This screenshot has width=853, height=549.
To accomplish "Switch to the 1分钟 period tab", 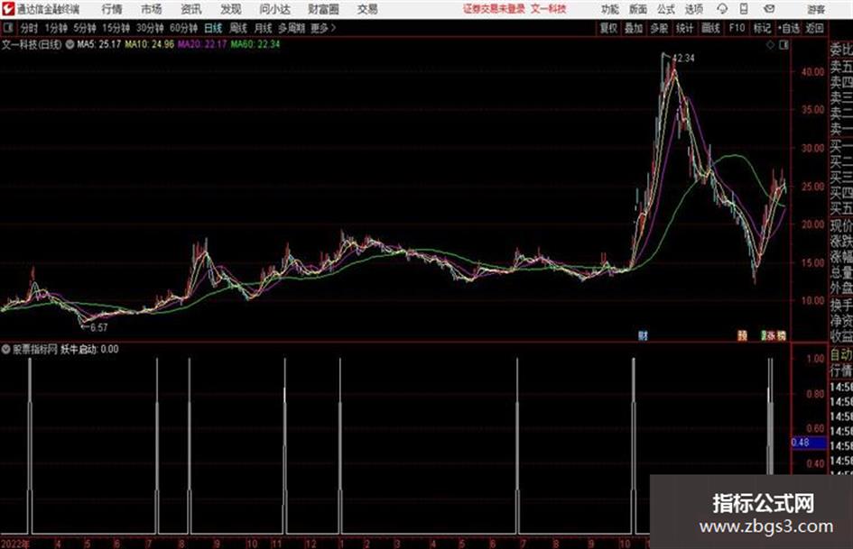I will pos(55,28).
